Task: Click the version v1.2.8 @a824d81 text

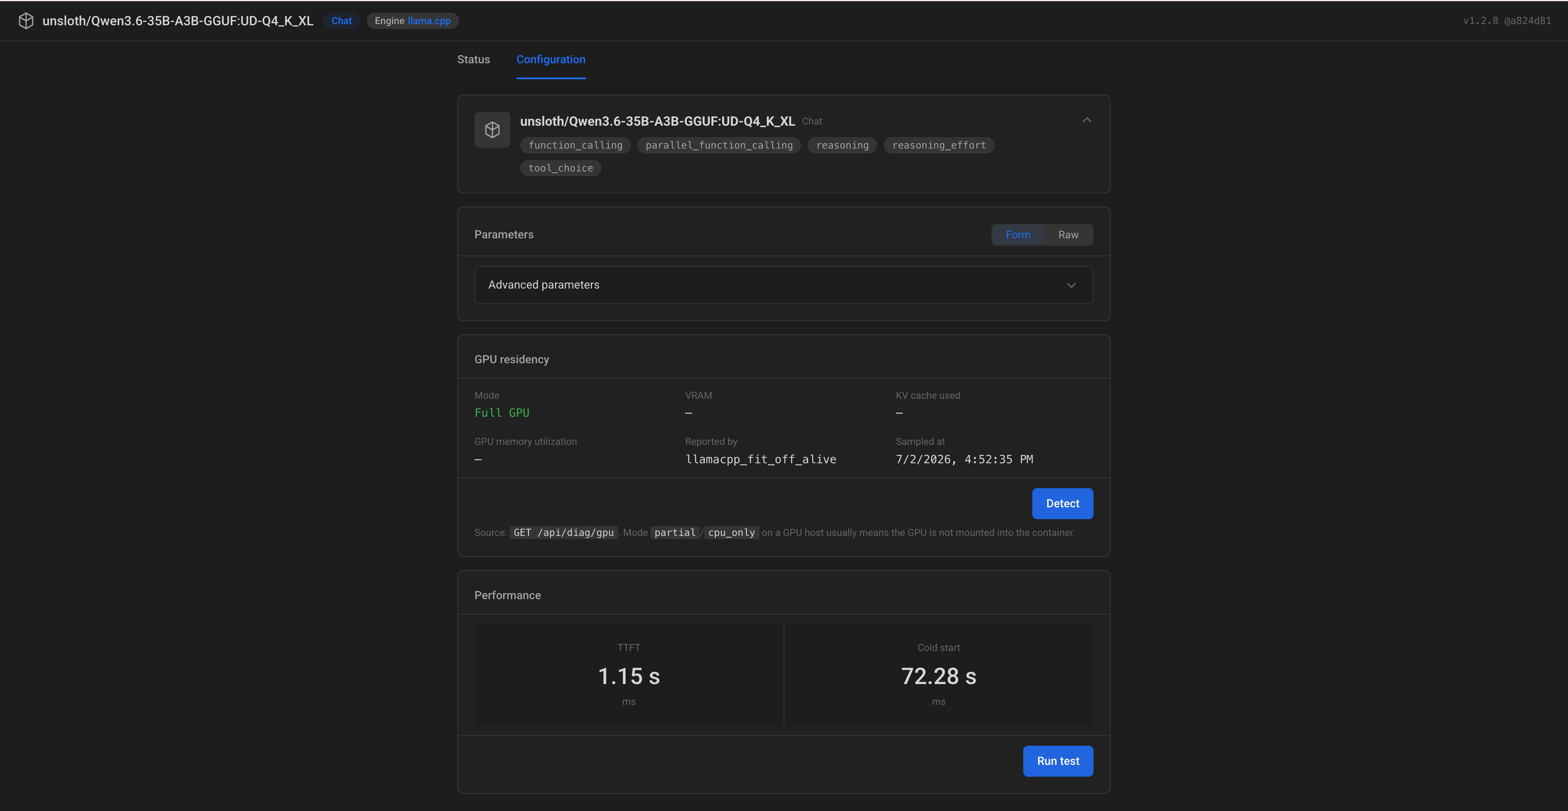Action: click(1506, 21)
